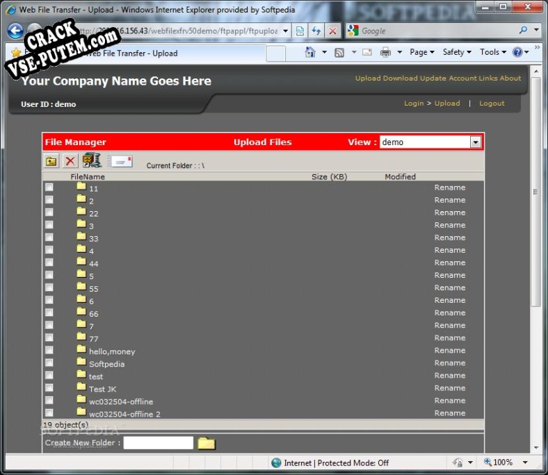Viewport: 548px width, 475px height.
Task: Expand the security shield dropdown arrow
Action: click(470, 462)
